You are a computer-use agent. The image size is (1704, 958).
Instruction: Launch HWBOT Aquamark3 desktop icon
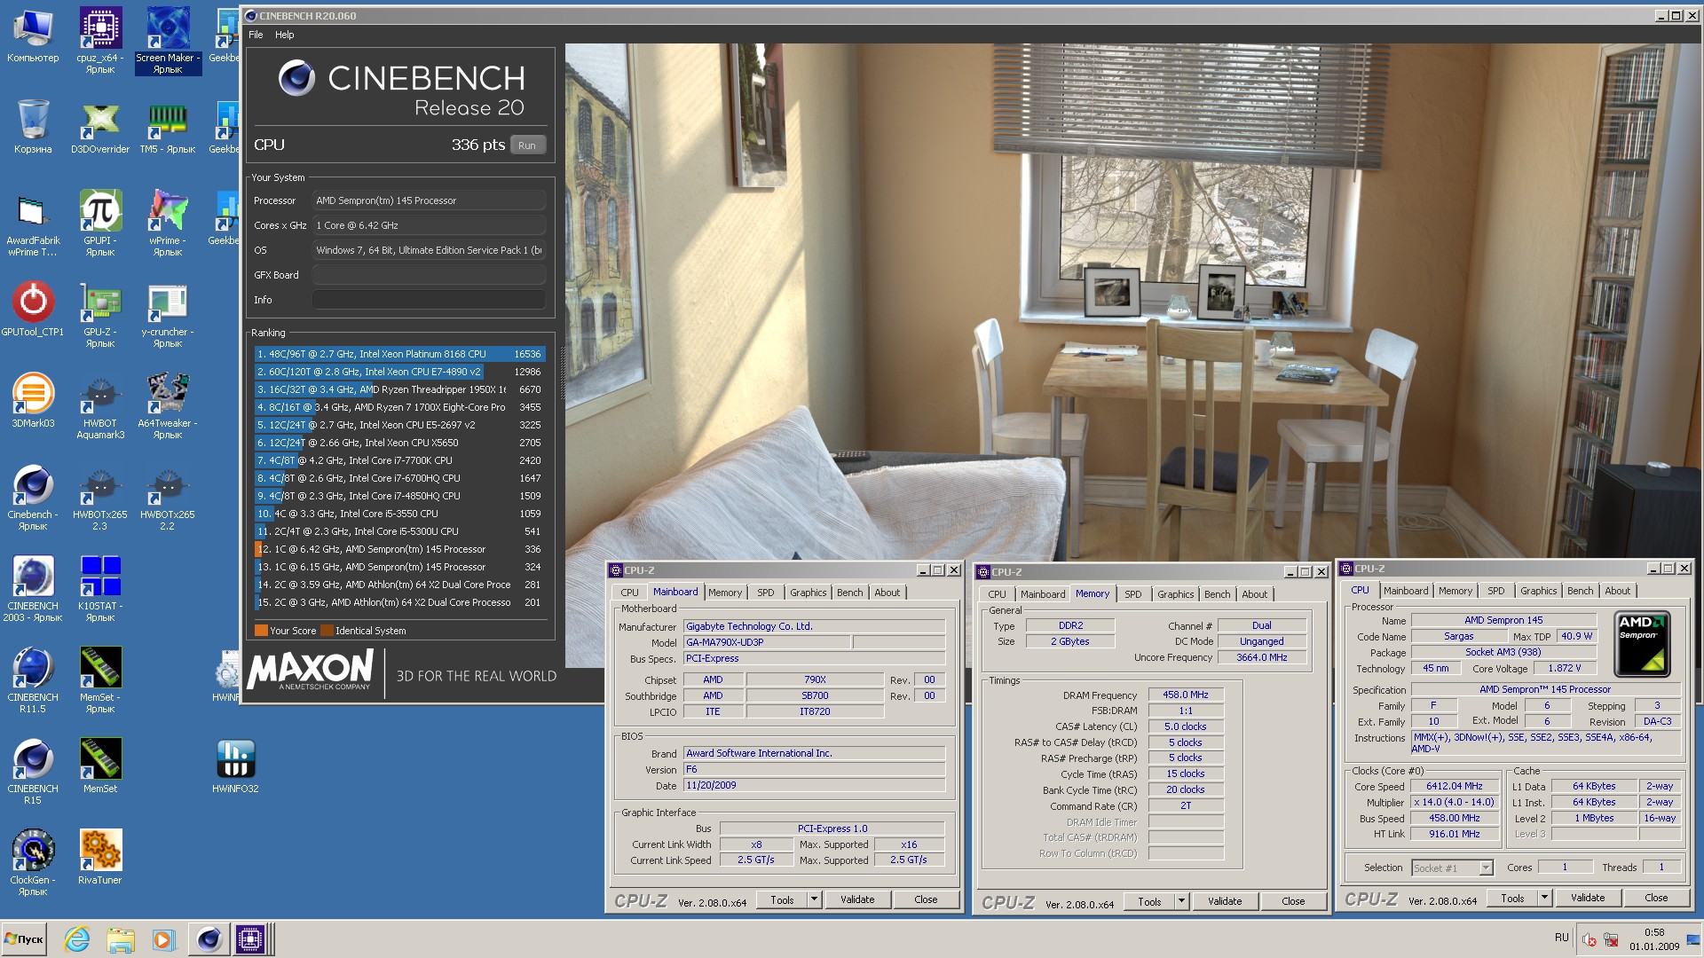pos(100,406)
